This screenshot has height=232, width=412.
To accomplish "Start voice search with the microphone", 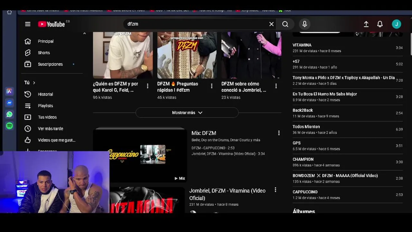I will click(304, 24).
